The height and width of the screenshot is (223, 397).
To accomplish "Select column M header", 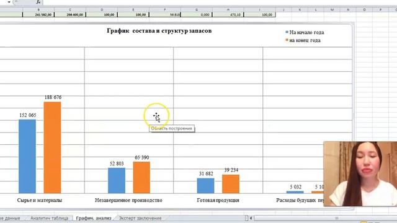I will pos(332,10).
